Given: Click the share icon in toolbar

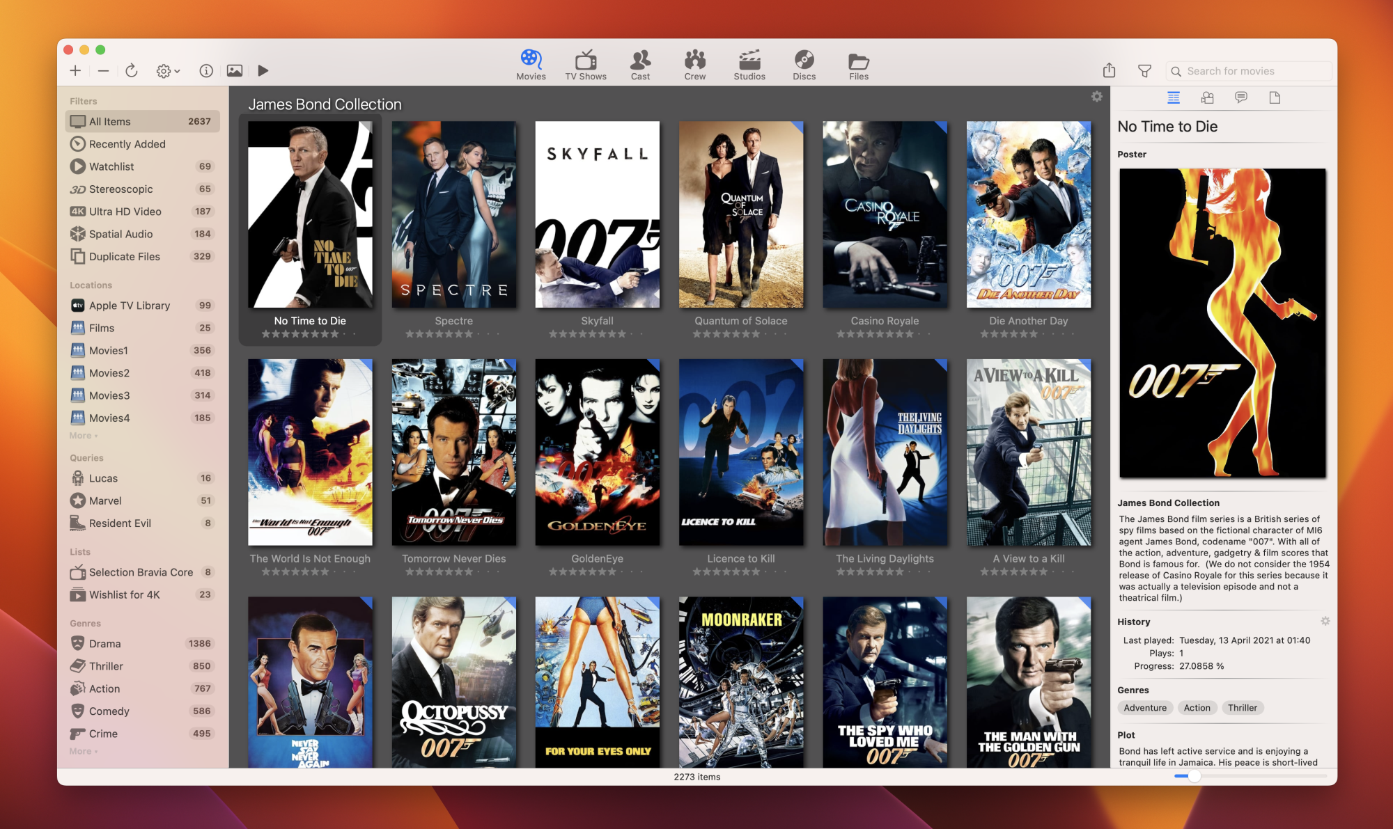Looking at the screenshot, I should (1110, 70).
